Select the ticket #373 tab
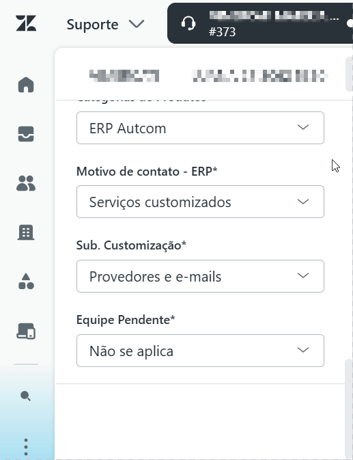The height and width of the screenshot is (460, 353). (260, 23)
